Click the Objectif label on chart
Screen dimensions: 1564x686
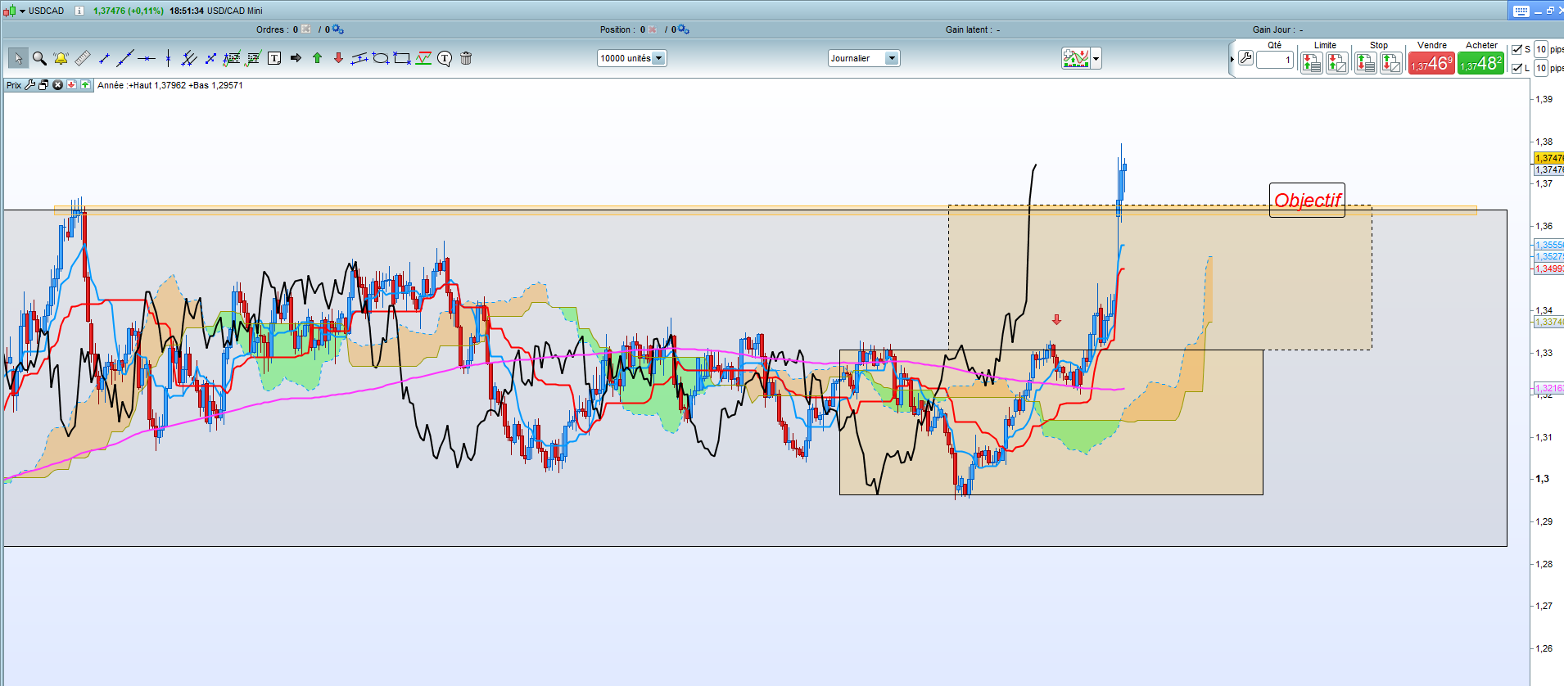(1307, 200)
